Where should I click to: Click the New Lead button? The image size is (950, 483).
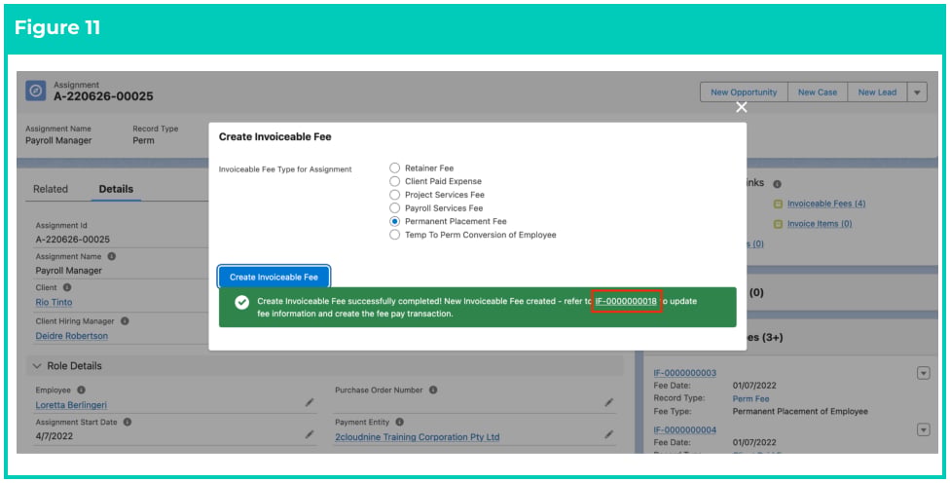coord(877,93)
